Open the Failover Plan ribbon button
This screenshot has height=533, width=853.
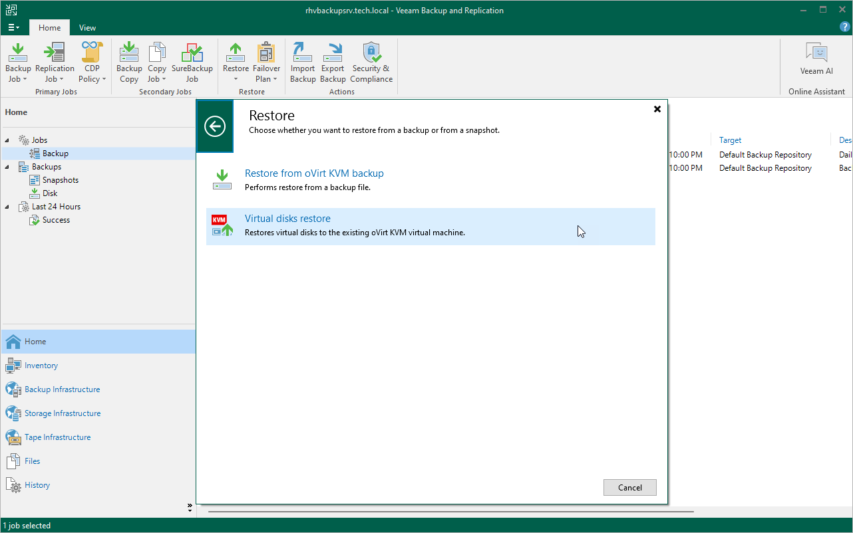tap(267, 62)
